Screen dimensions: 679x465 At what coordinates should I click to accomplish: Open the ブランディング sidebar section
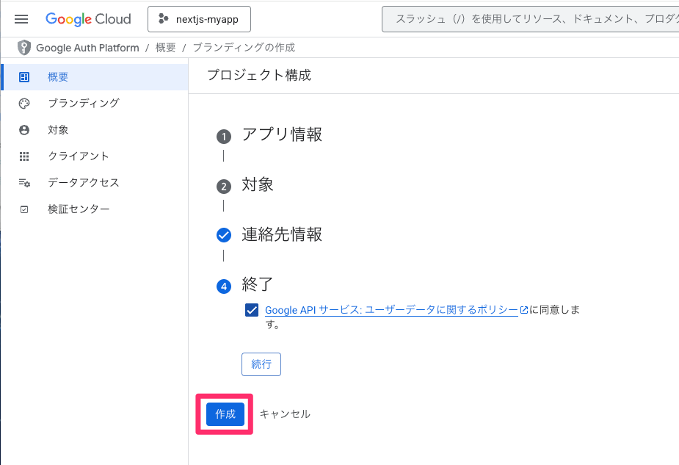tap(83, 103)
